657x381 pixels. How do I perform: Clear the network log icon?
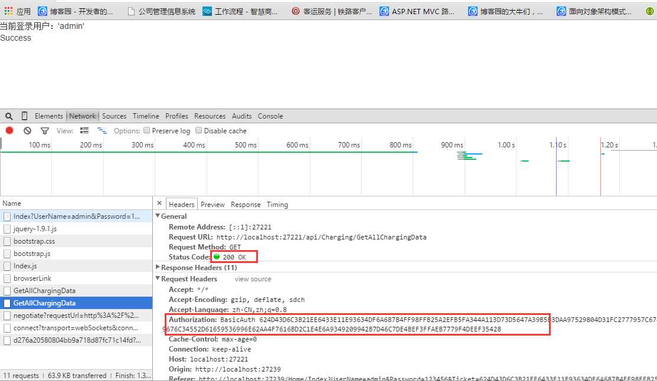[27, 130]
